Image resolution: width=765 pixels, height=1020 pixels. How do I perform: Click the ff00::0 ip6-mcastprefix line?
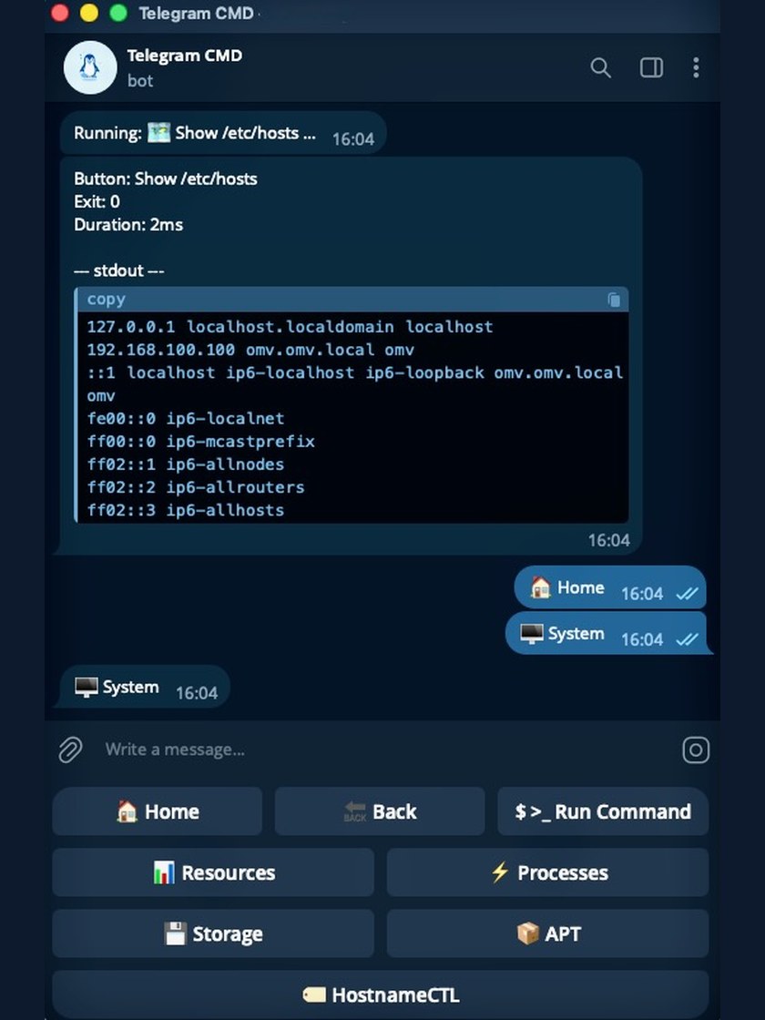pos(201,442)
